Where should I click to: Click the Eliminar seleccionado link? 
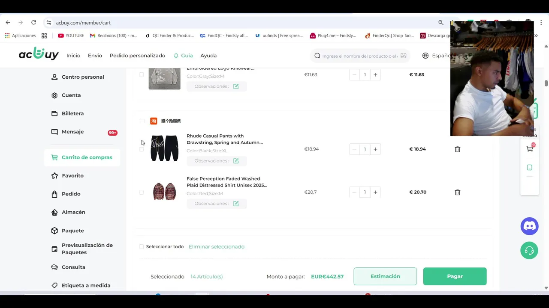pos(217,247)
